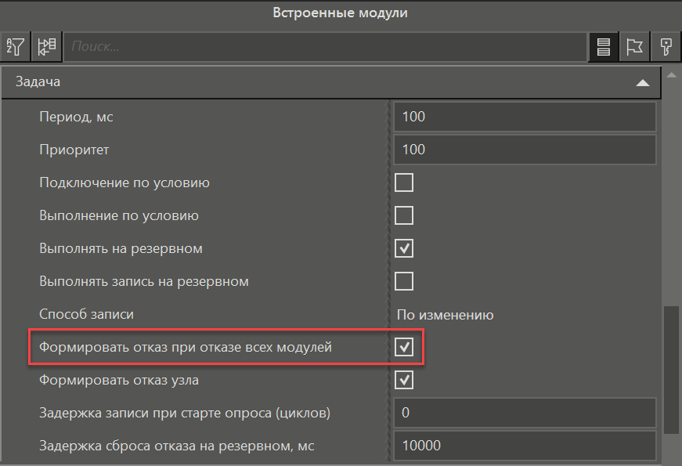Collapse the Задача section arrow

(x=642, y=83)
